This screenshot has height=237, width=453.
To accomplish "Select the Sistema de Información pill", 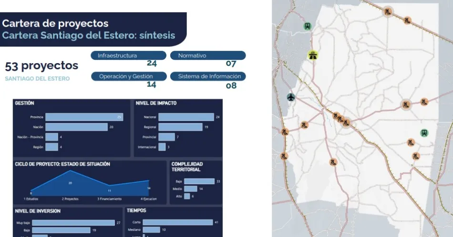I will click(209, 76).
